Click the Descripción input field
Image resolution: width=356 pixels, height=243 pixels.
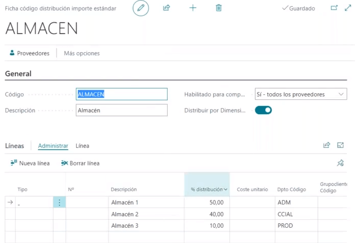point(121,110)
